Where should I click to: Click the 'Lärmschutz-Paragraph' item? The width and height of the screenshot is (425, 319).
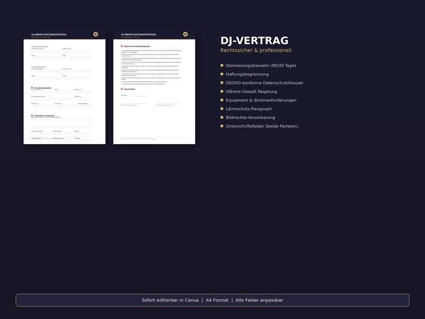[x=249, y=109]
